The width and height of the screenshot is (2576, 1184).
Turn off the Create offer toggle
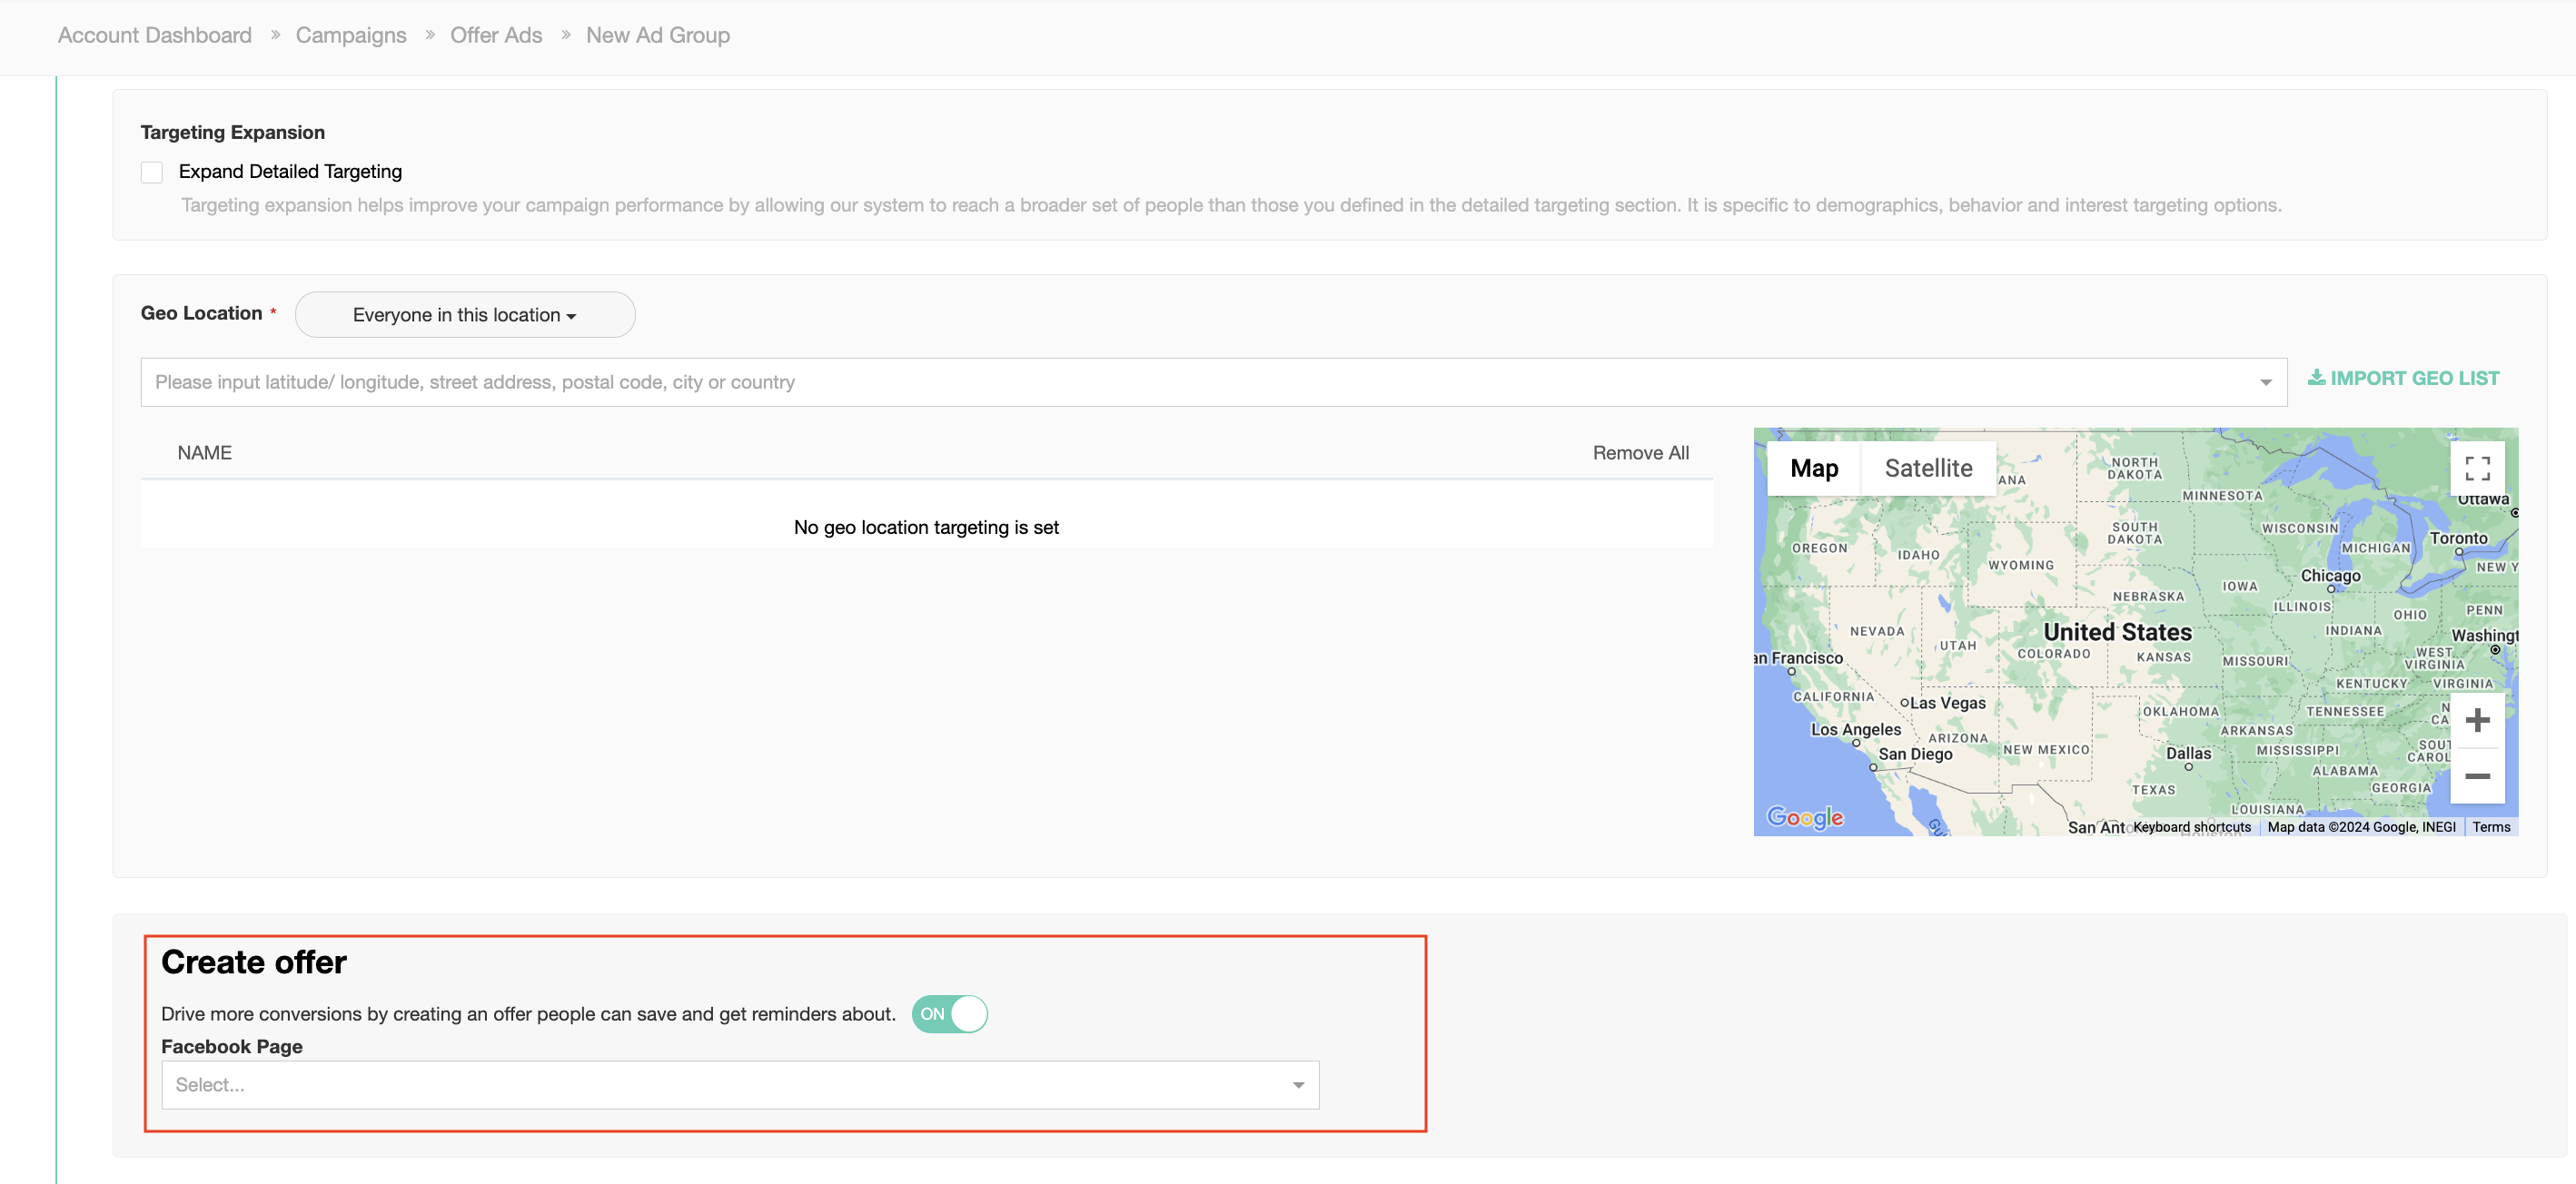coord(949,1014)
